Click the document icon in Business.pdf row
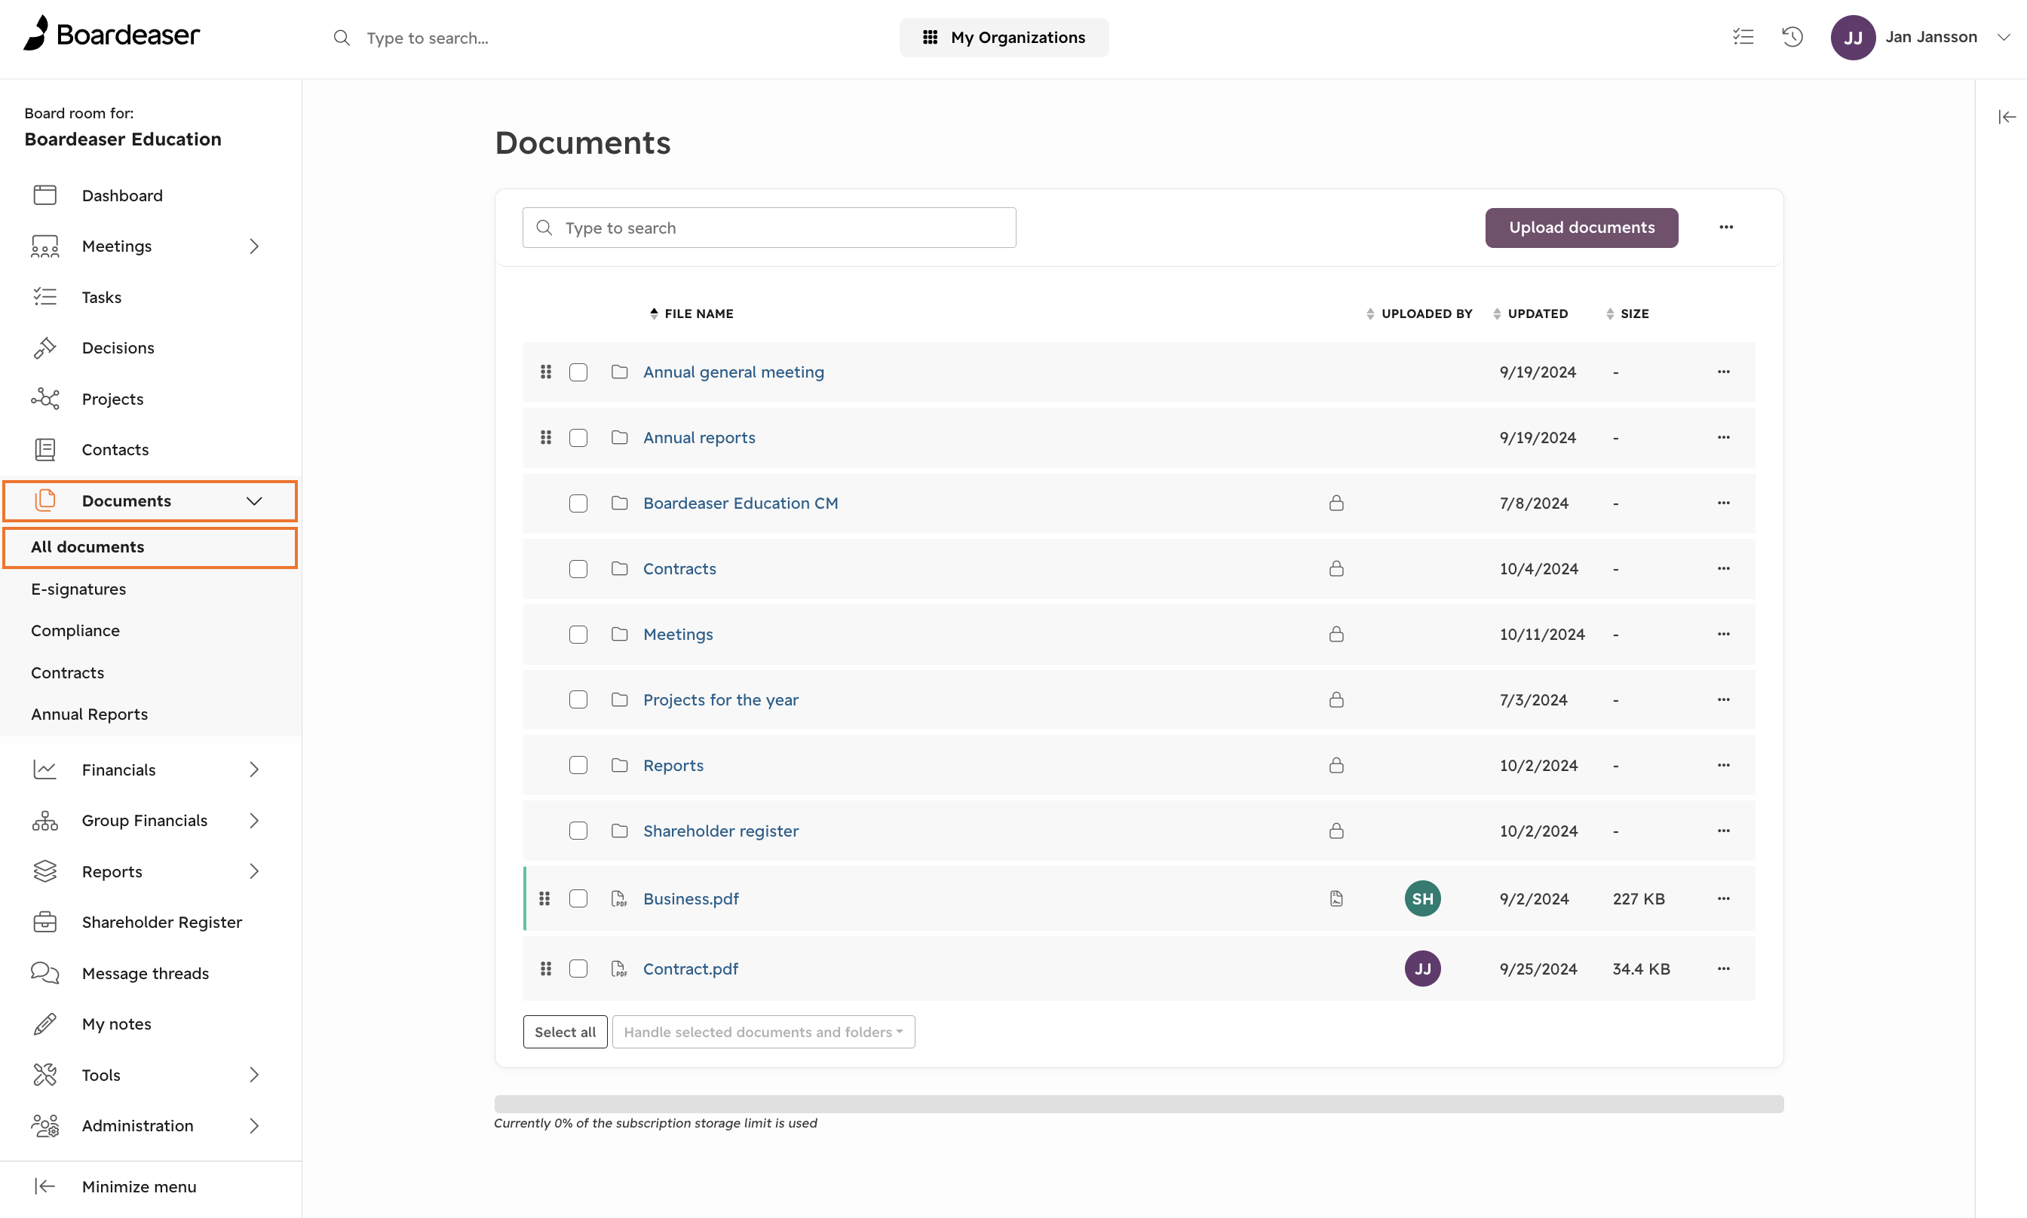The width and height of the screenshot is (2027, 1218). tap(1335, 898)
